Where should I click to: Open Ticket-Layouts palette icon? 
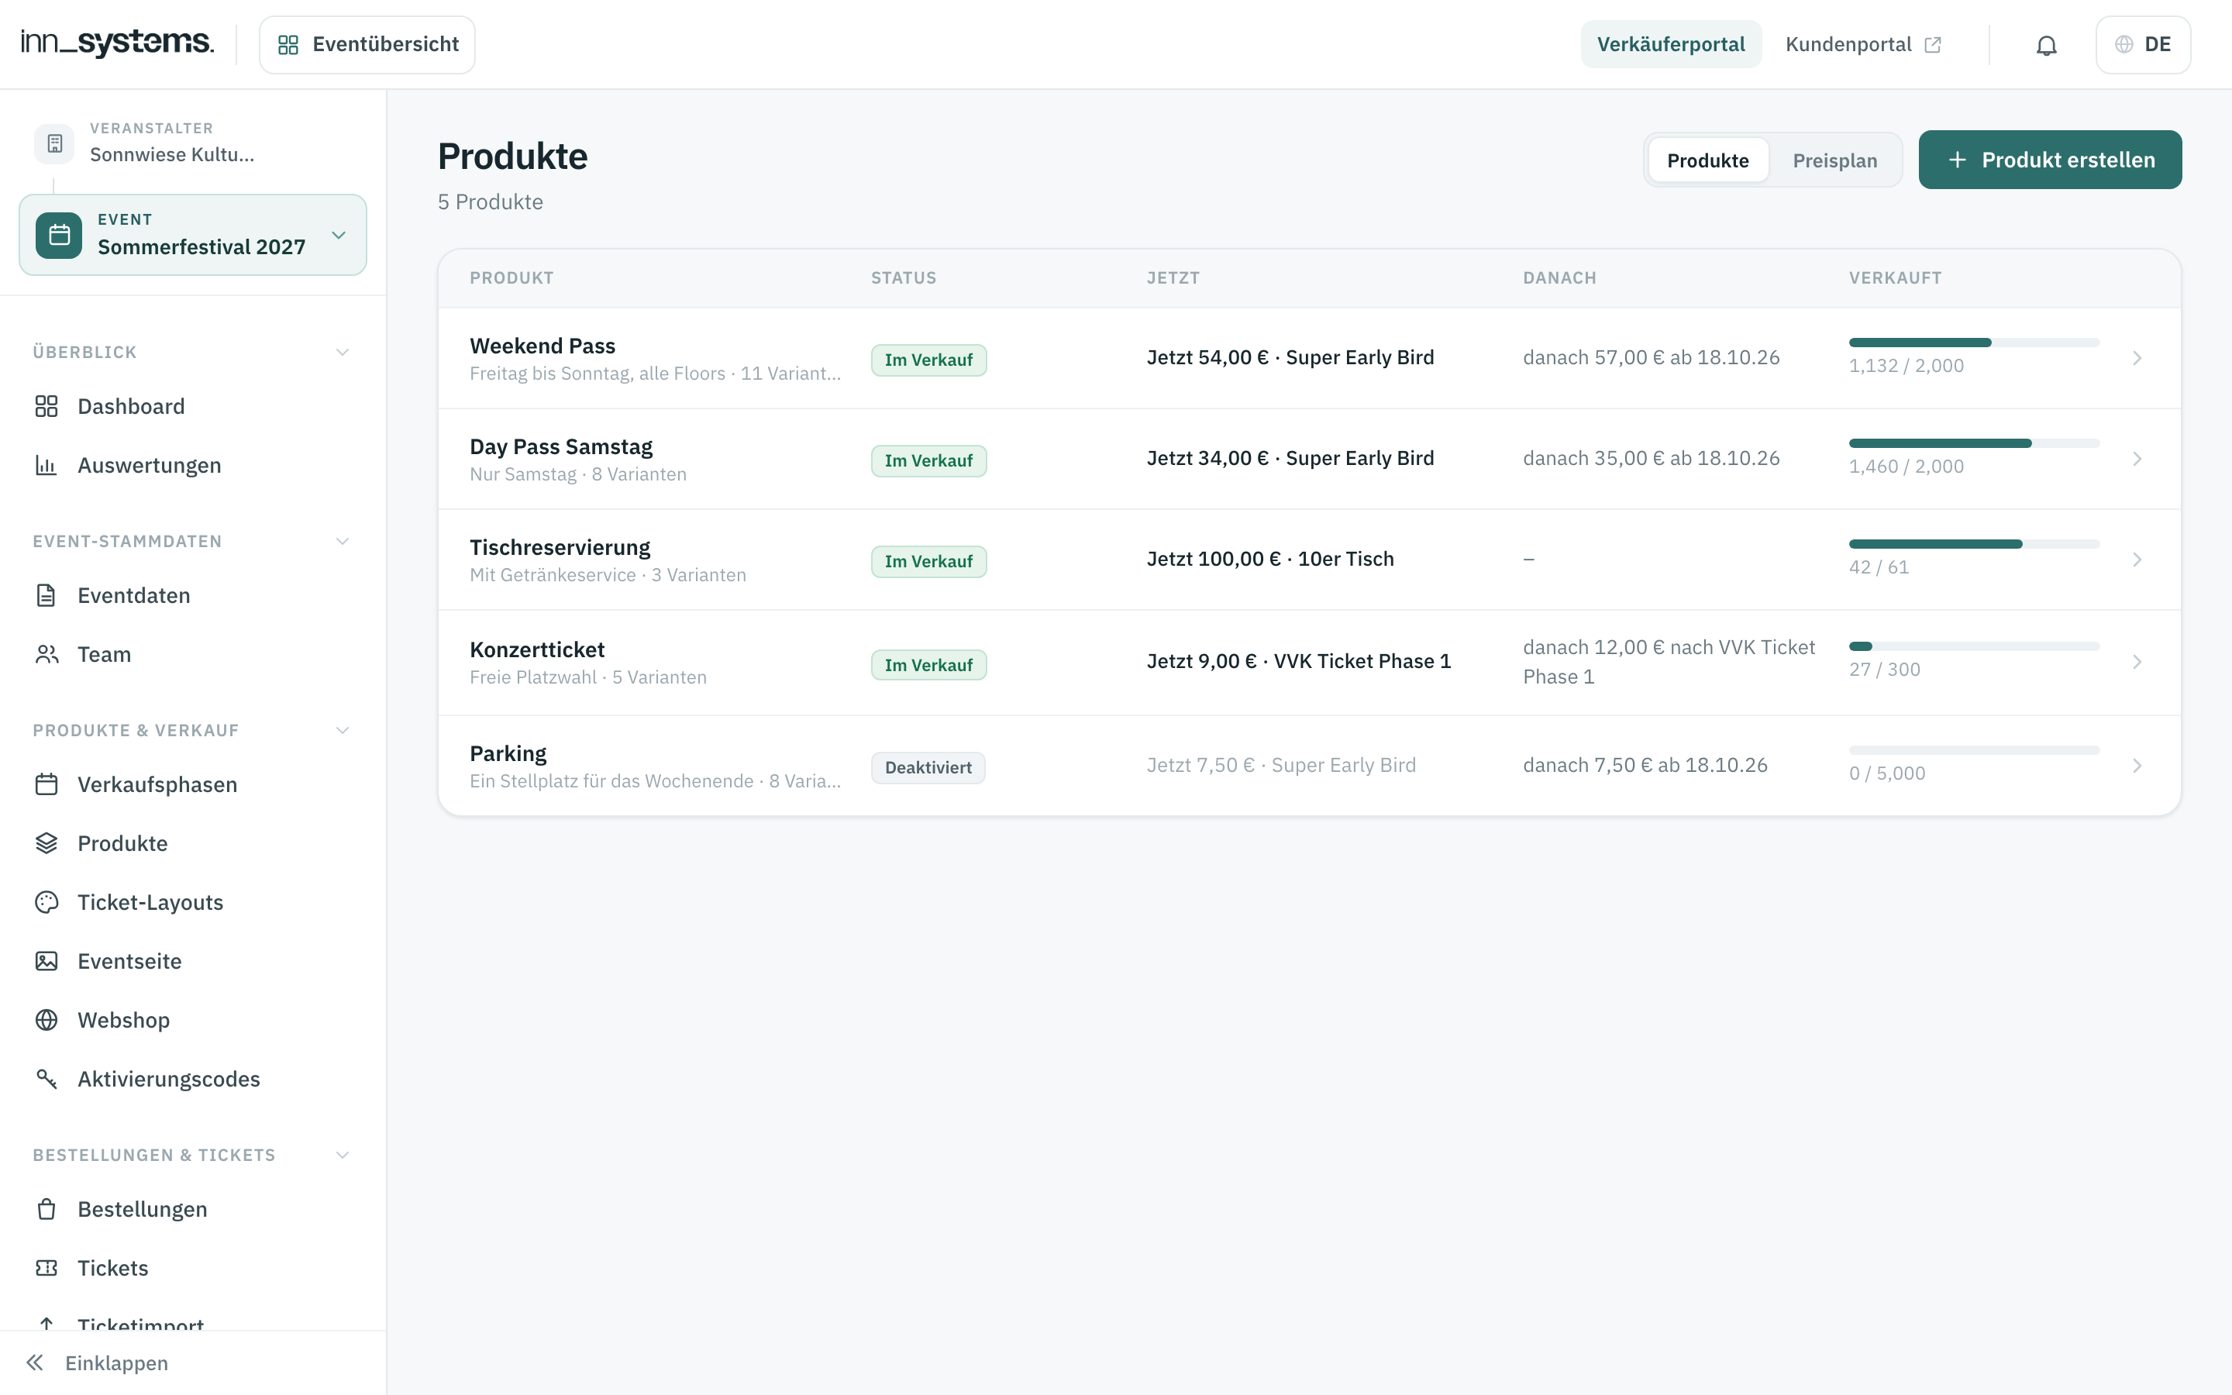[46, 902]
